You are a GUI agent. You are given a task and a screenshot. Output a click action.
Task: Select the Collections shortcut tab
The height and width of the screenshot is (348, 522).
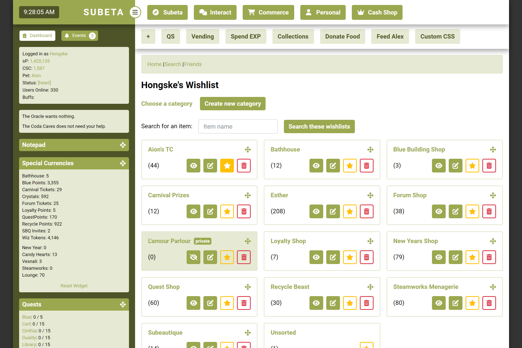[293, 37]
